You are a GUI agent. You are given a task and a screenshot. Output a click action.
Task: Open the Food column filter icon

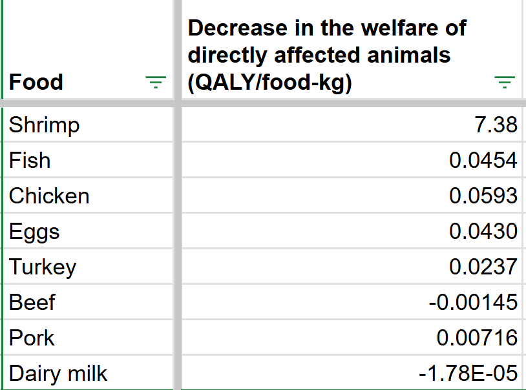tap(156, 82)
